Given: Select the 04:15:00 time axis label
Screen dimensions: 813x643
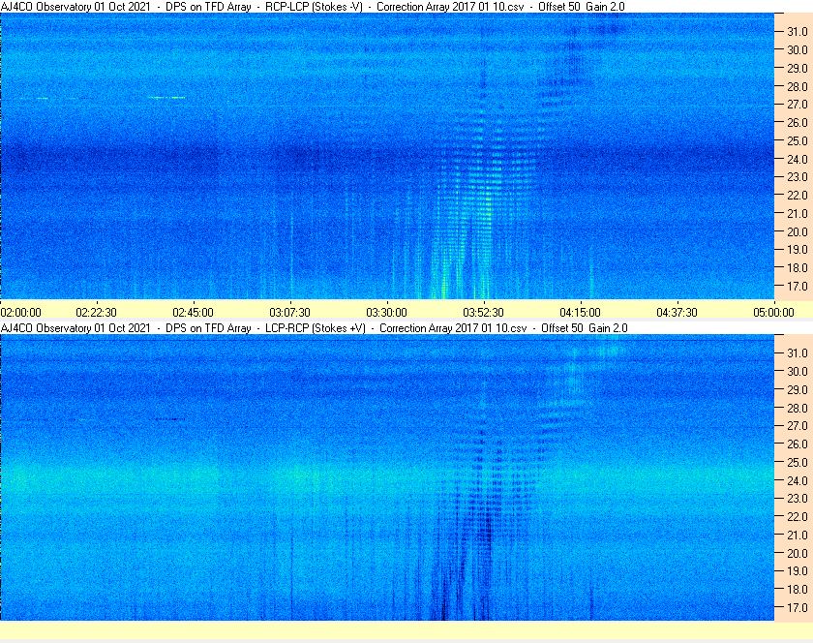Looking at the screenshot, I should (x=580, y=313).
